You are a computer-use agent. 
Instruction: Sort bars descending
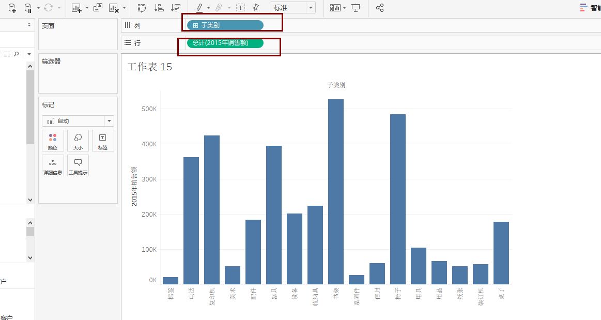(x=176, y=8)
